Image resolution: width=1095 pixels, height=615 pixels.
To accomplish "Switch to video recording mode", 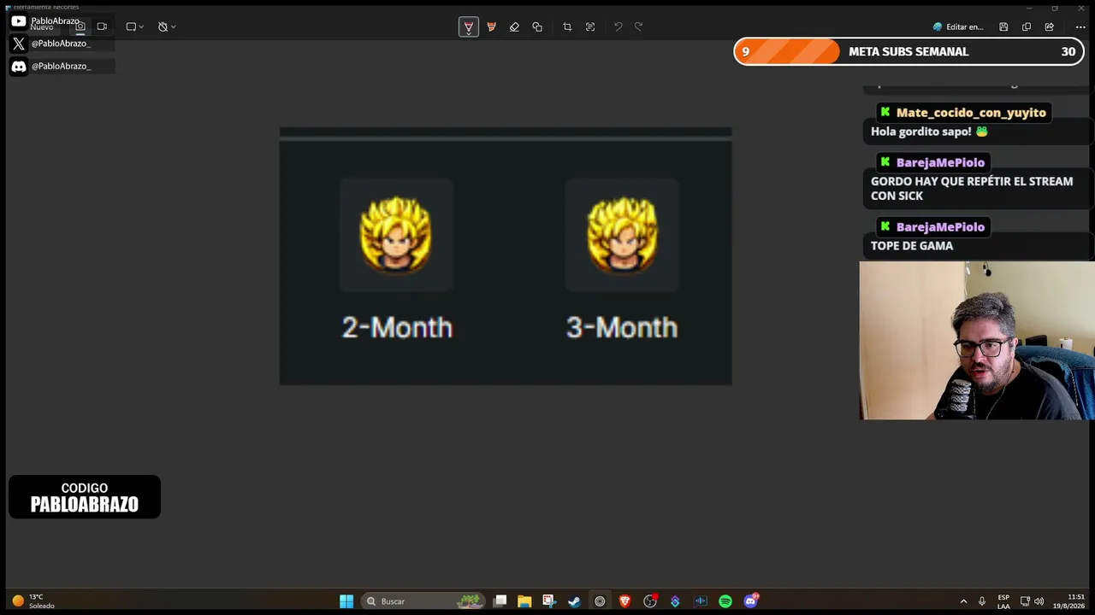I will point(102,26).
